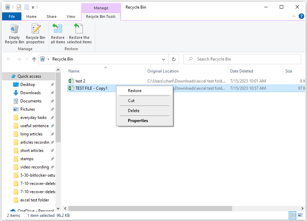Select the Recycle Bin Tools tab

click(x=101, y=16)
